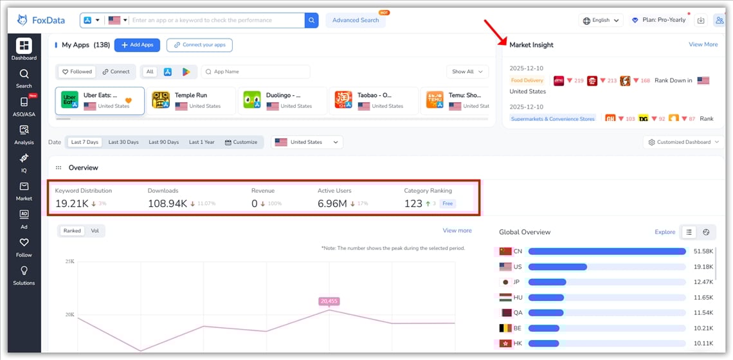Click the Add Apps button
This screenshot has width=733, height=360.
pos(137,45)
